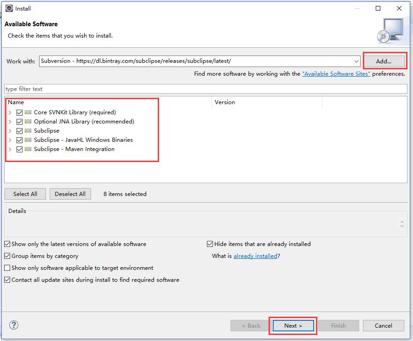This screenshot has height=341, width=413.
Task: Click the Version column header
Action: pyautogui.click(x=267, y=102)
